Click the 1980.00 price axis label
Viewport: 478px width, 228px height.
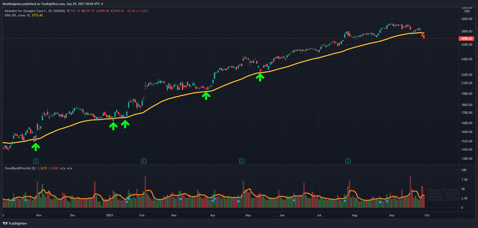tap(467, 94)
